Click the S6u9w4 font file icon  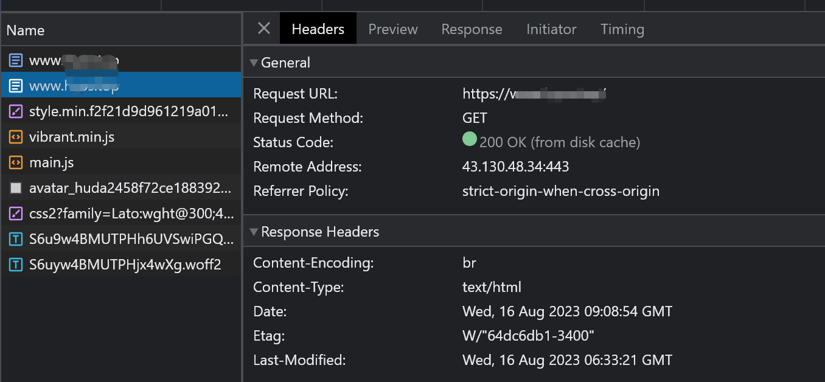pyautogui.click(x=16, y=240)
